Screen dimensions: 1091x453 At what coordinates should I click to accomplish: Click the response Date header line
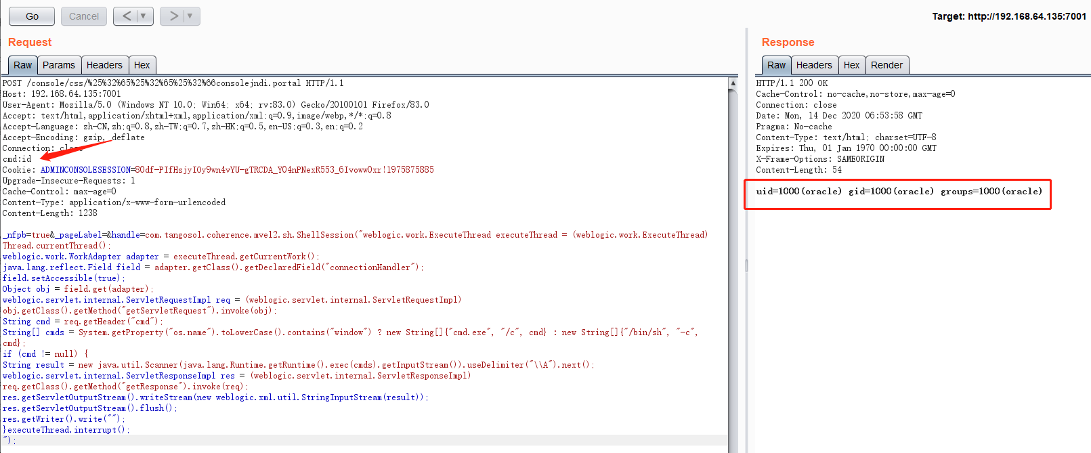[x=839, y=116]
